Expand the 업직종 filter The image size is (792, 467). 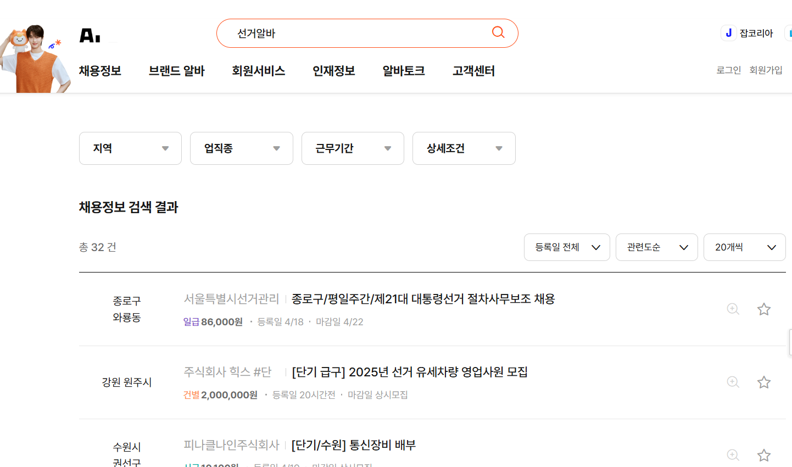pos(241,148)
